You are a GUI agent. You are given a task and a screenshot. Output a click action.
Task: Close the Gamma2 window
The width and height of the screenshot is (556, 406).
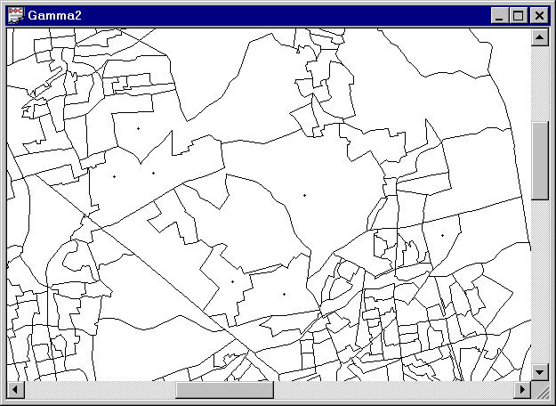pyautogui.click(x=539, y=15)
